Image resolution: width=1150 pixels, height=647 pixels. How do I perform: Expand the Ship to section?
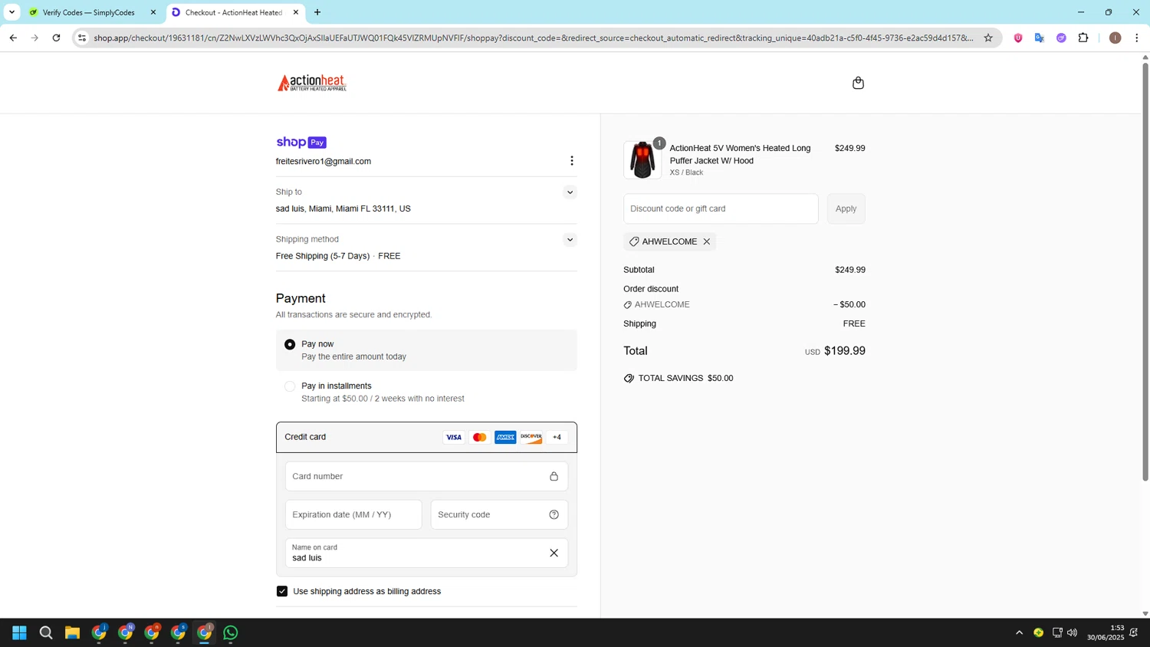pos(570,192)
